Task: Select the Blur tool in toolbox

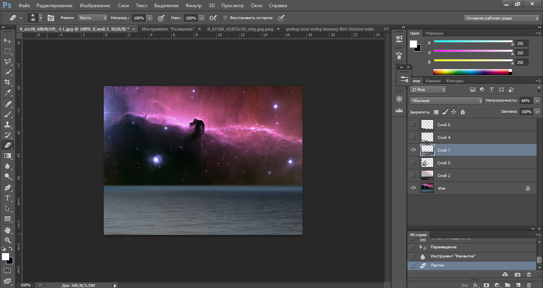Action: click(x=7, y=166)
